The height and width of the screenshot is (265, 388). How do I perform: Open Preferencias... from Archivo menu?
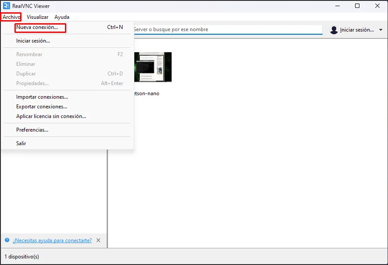(32, 130)
